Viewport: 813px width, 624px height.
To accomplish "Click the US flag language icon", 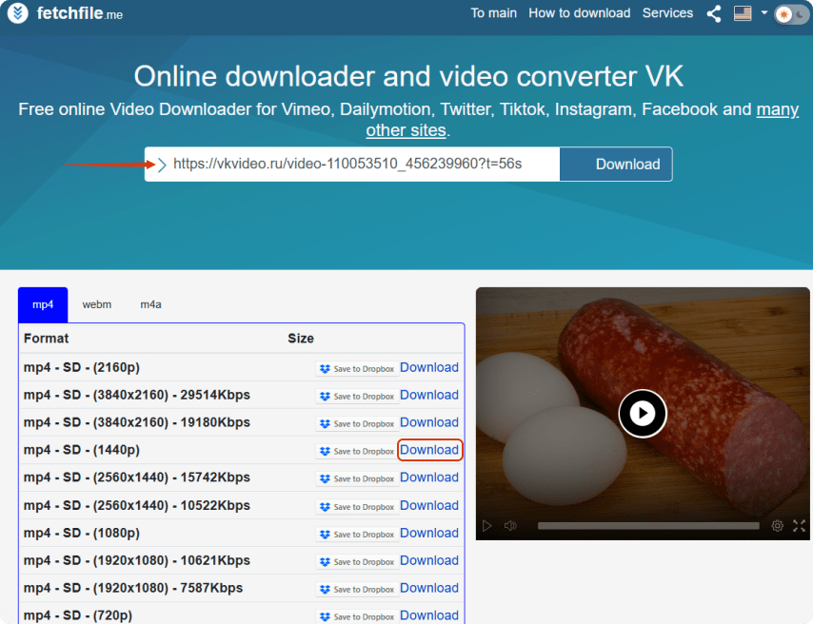I will coord(743,13).
